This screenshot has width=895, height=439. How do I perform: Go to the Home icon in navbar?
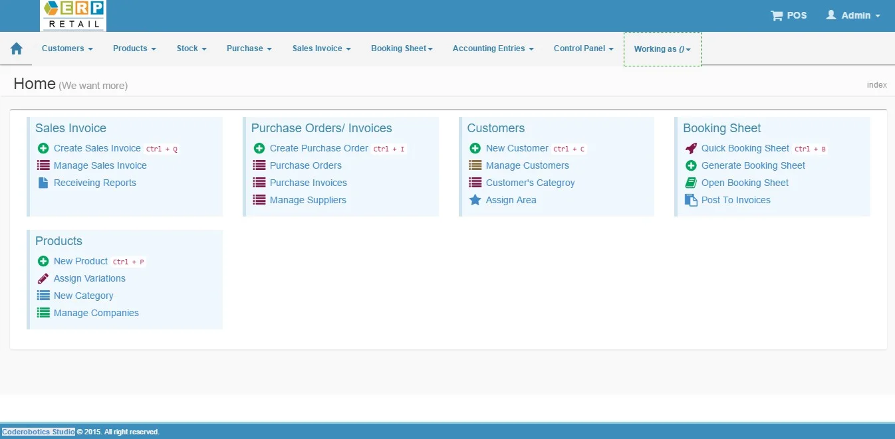click(x=17, y=48)
